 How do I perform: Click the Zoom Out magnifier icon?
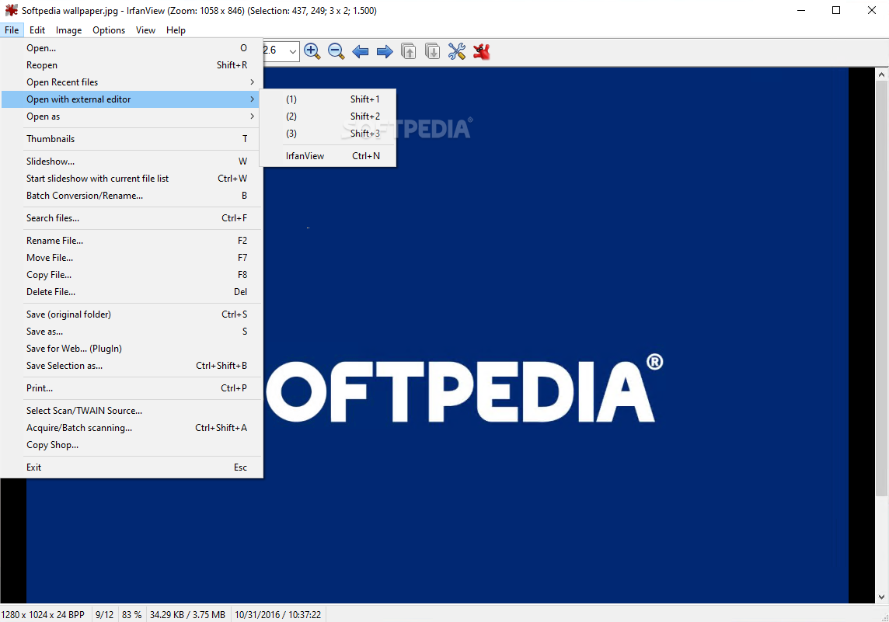336,51
